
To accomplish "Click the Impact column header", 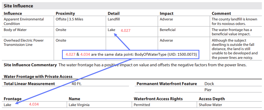I will pyautogui.click(x=166, y=14).
